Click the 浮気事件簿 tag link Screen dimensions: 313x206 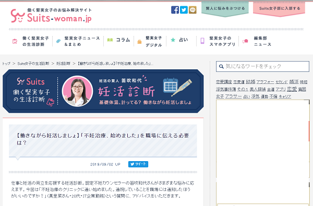[226, 89]
